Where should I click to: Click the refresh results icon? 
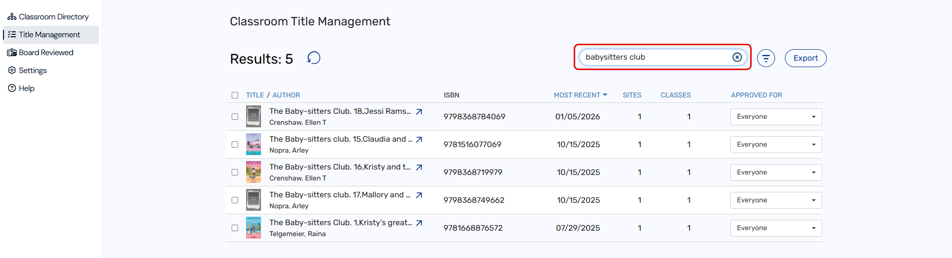(314, 58)
